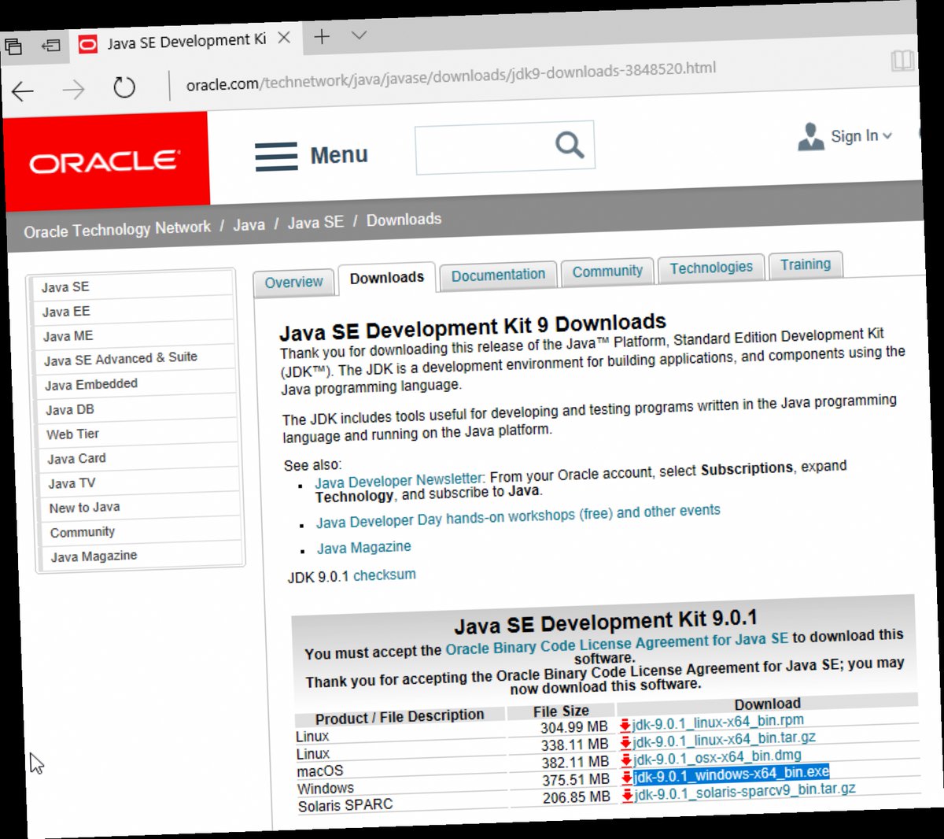Download jdk-9.0.1_windows-x64_bin.exe

[x=732, y=774]
